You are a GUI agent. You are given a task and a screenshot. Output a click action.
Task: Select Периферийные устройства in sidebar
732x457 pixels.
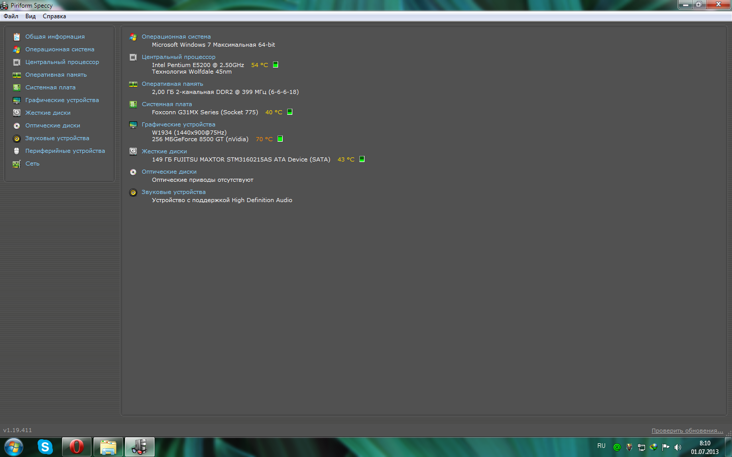coord(65,151)
